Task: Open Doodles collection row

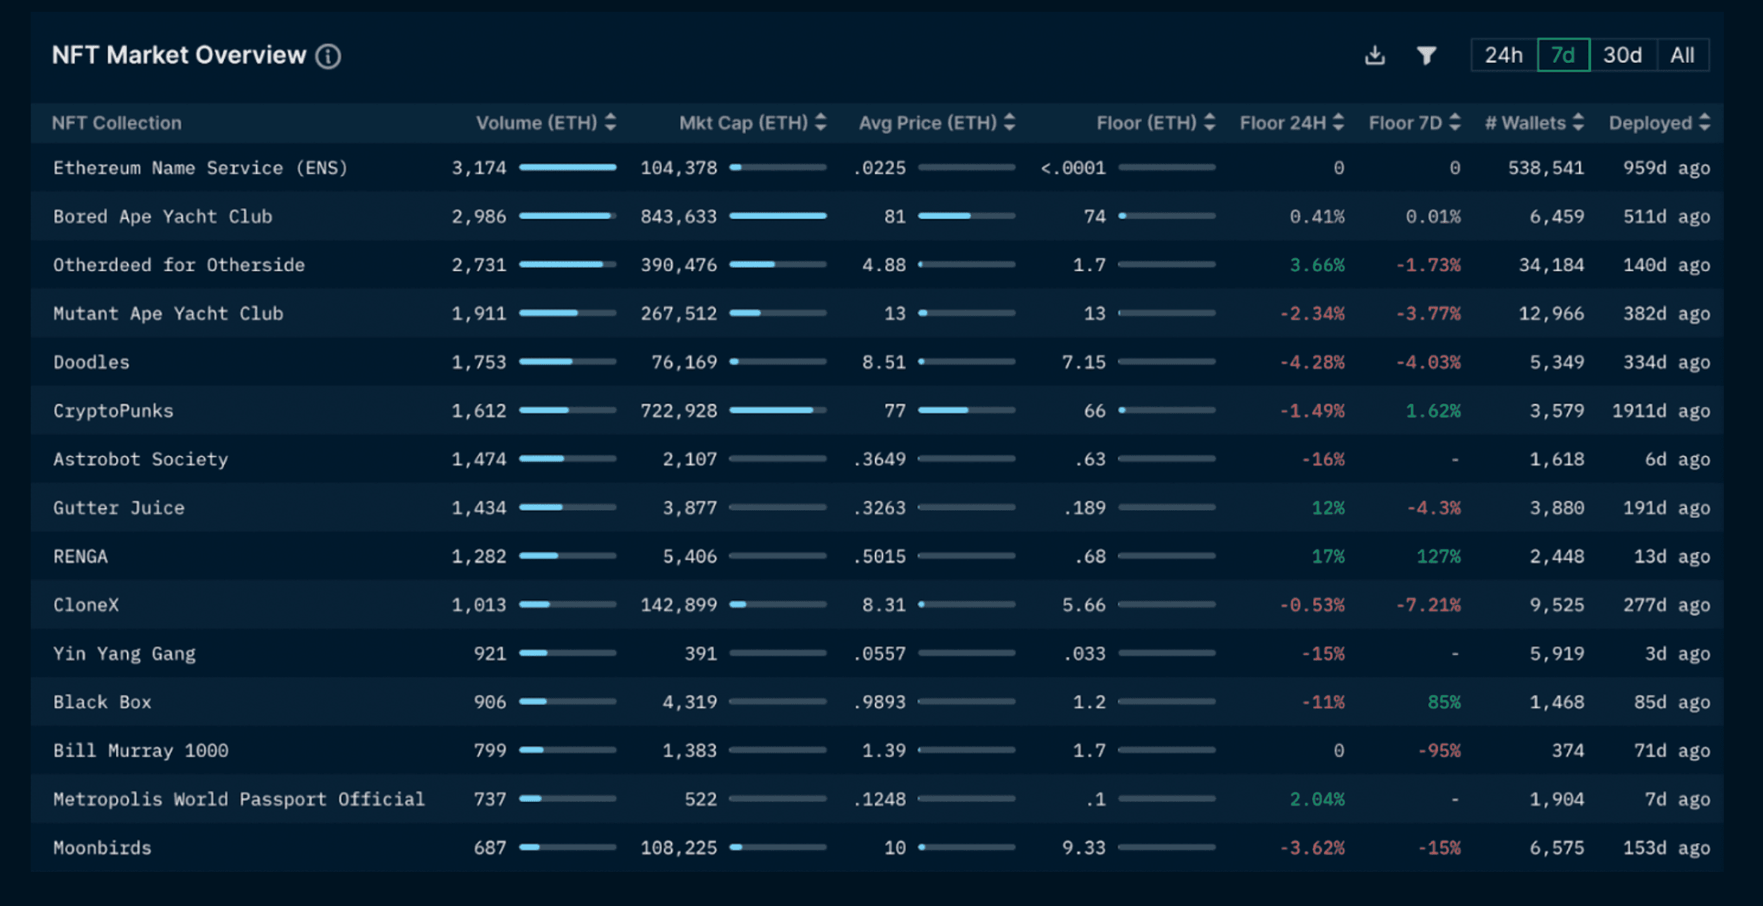Action: click(x=92, y=362)
